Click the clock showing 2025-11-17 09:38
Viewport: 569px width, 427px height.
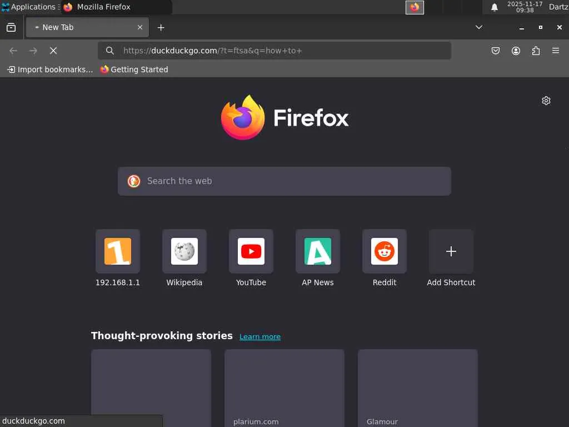[x=525, y=7]
